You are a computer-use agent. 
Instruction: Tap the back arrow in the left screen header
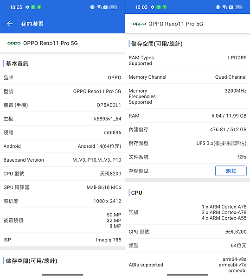[10, 24]
